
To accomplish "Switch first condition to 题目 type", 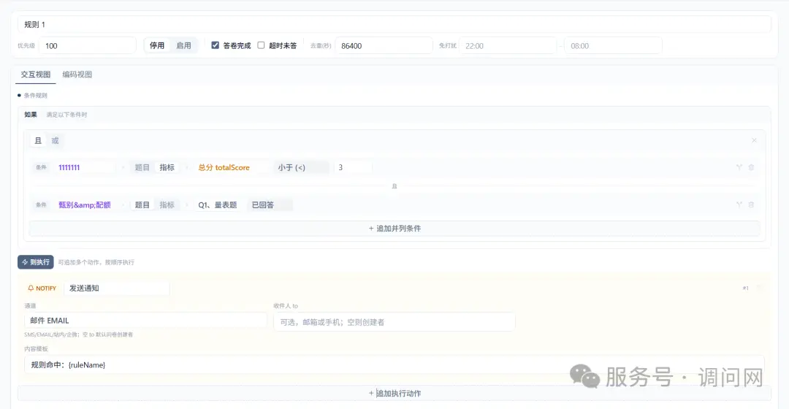I will (142, 167).
